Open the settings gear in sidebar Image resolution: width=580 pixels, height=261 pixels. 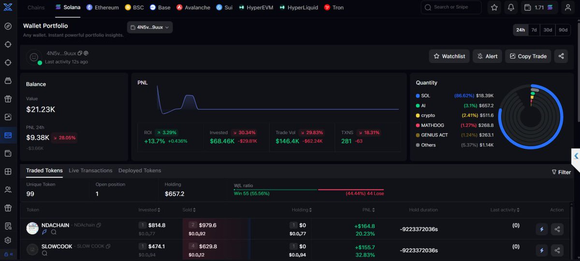[x=8, y=240]
